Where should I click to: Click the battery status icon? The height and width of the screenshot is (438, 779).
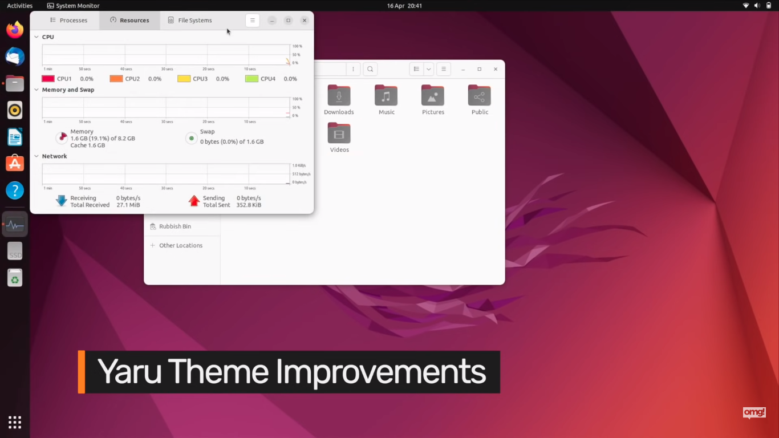point(768,6)
